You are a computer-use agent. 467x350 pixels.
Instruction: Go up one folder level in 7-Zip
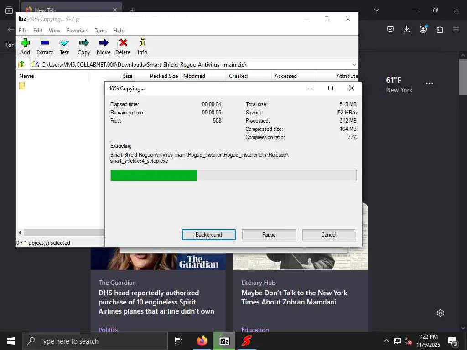[21, 64]
